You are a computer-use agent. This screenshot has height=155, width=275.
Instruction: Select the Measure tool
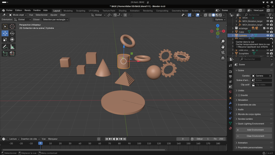[12, 47]
